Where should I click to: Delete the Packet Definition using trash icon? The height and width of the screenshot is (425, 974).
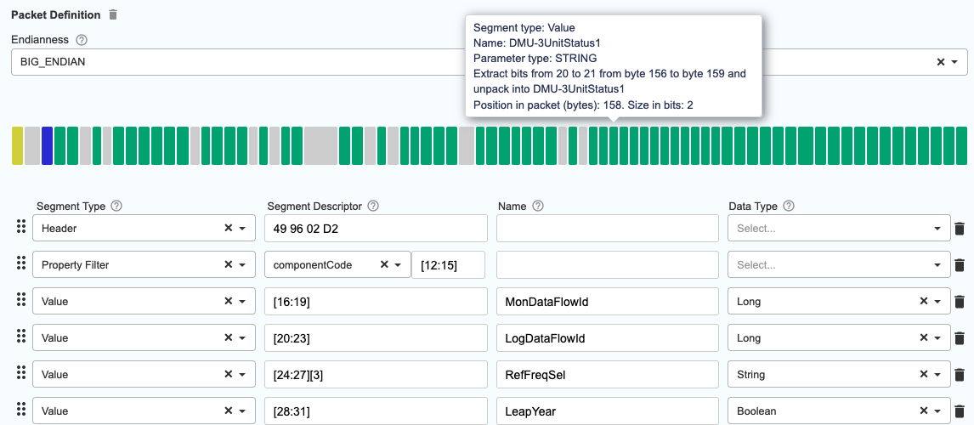click(114, 15)
